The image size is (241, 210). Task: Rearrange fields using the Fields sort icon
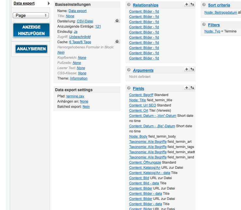click(192, 88)
